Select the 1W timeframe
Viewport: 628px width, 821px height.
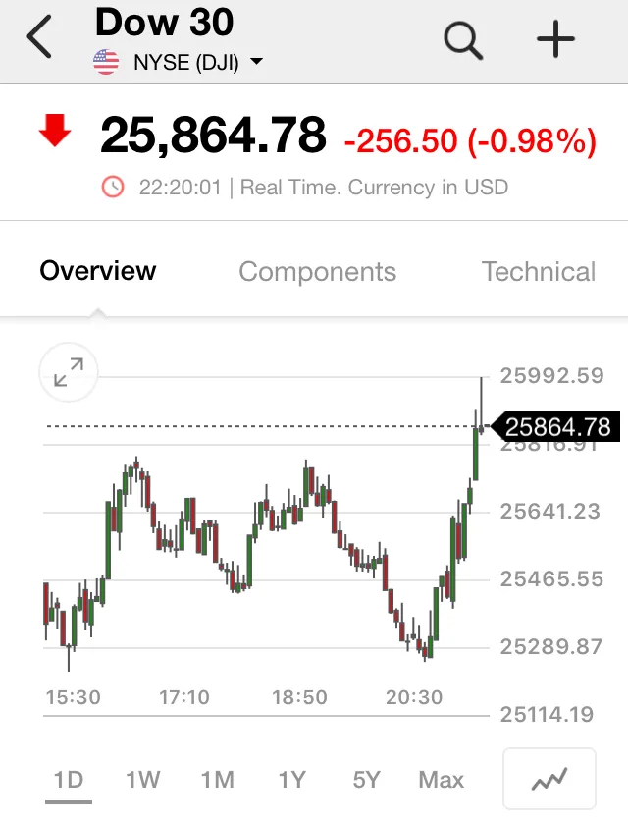[x=143, y=780]
